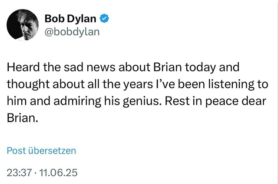Click the Post übersetzen translate link
278x184 pixels.
tap(41, 151)
